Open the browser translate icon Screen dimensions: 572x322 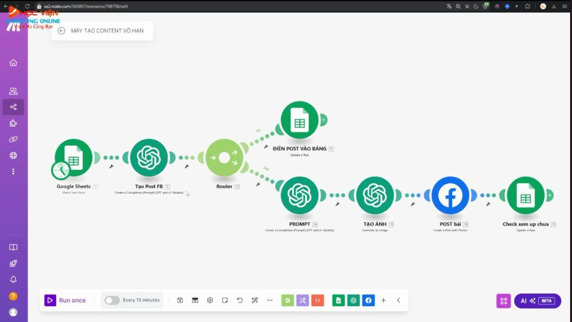click(449, 6)
